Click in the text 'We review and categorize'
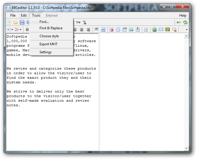The height and width of the screenshot is (159, 197). 34,69
